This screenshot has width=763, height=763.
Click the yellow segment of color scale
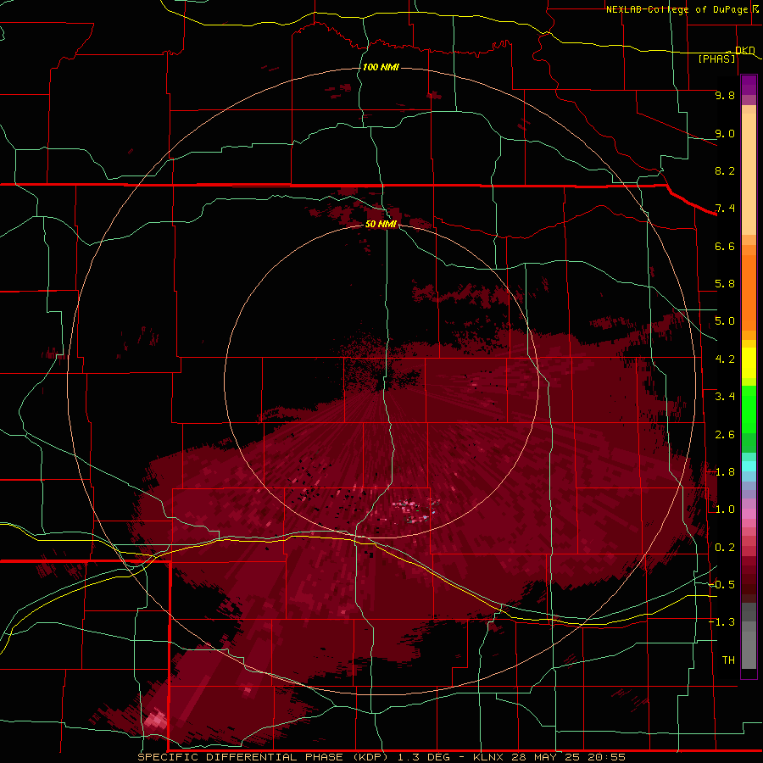[x=749, y=363]
